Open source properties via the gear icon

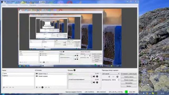coord(43,87)
